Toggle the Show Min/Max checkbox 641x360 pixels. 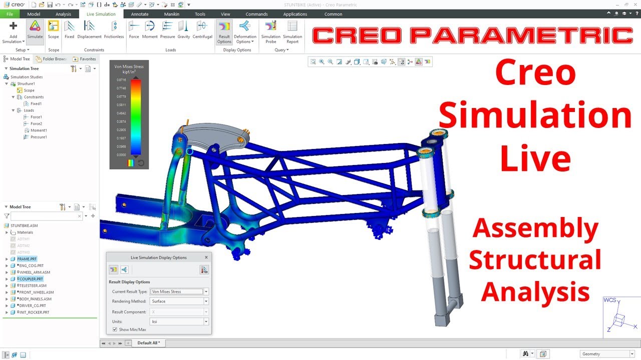tap(115, 329)
